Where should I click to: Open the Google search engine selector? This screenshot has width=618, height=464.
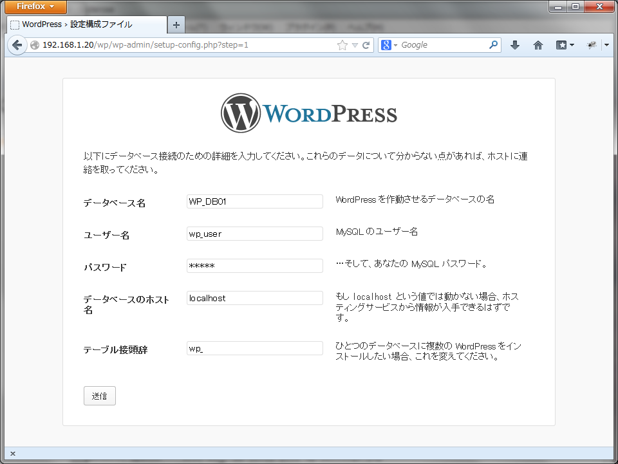(x=389, y=45)
